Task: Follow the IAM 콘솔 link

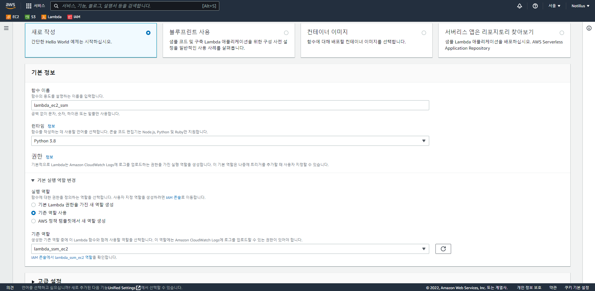Action: (173, 197)
